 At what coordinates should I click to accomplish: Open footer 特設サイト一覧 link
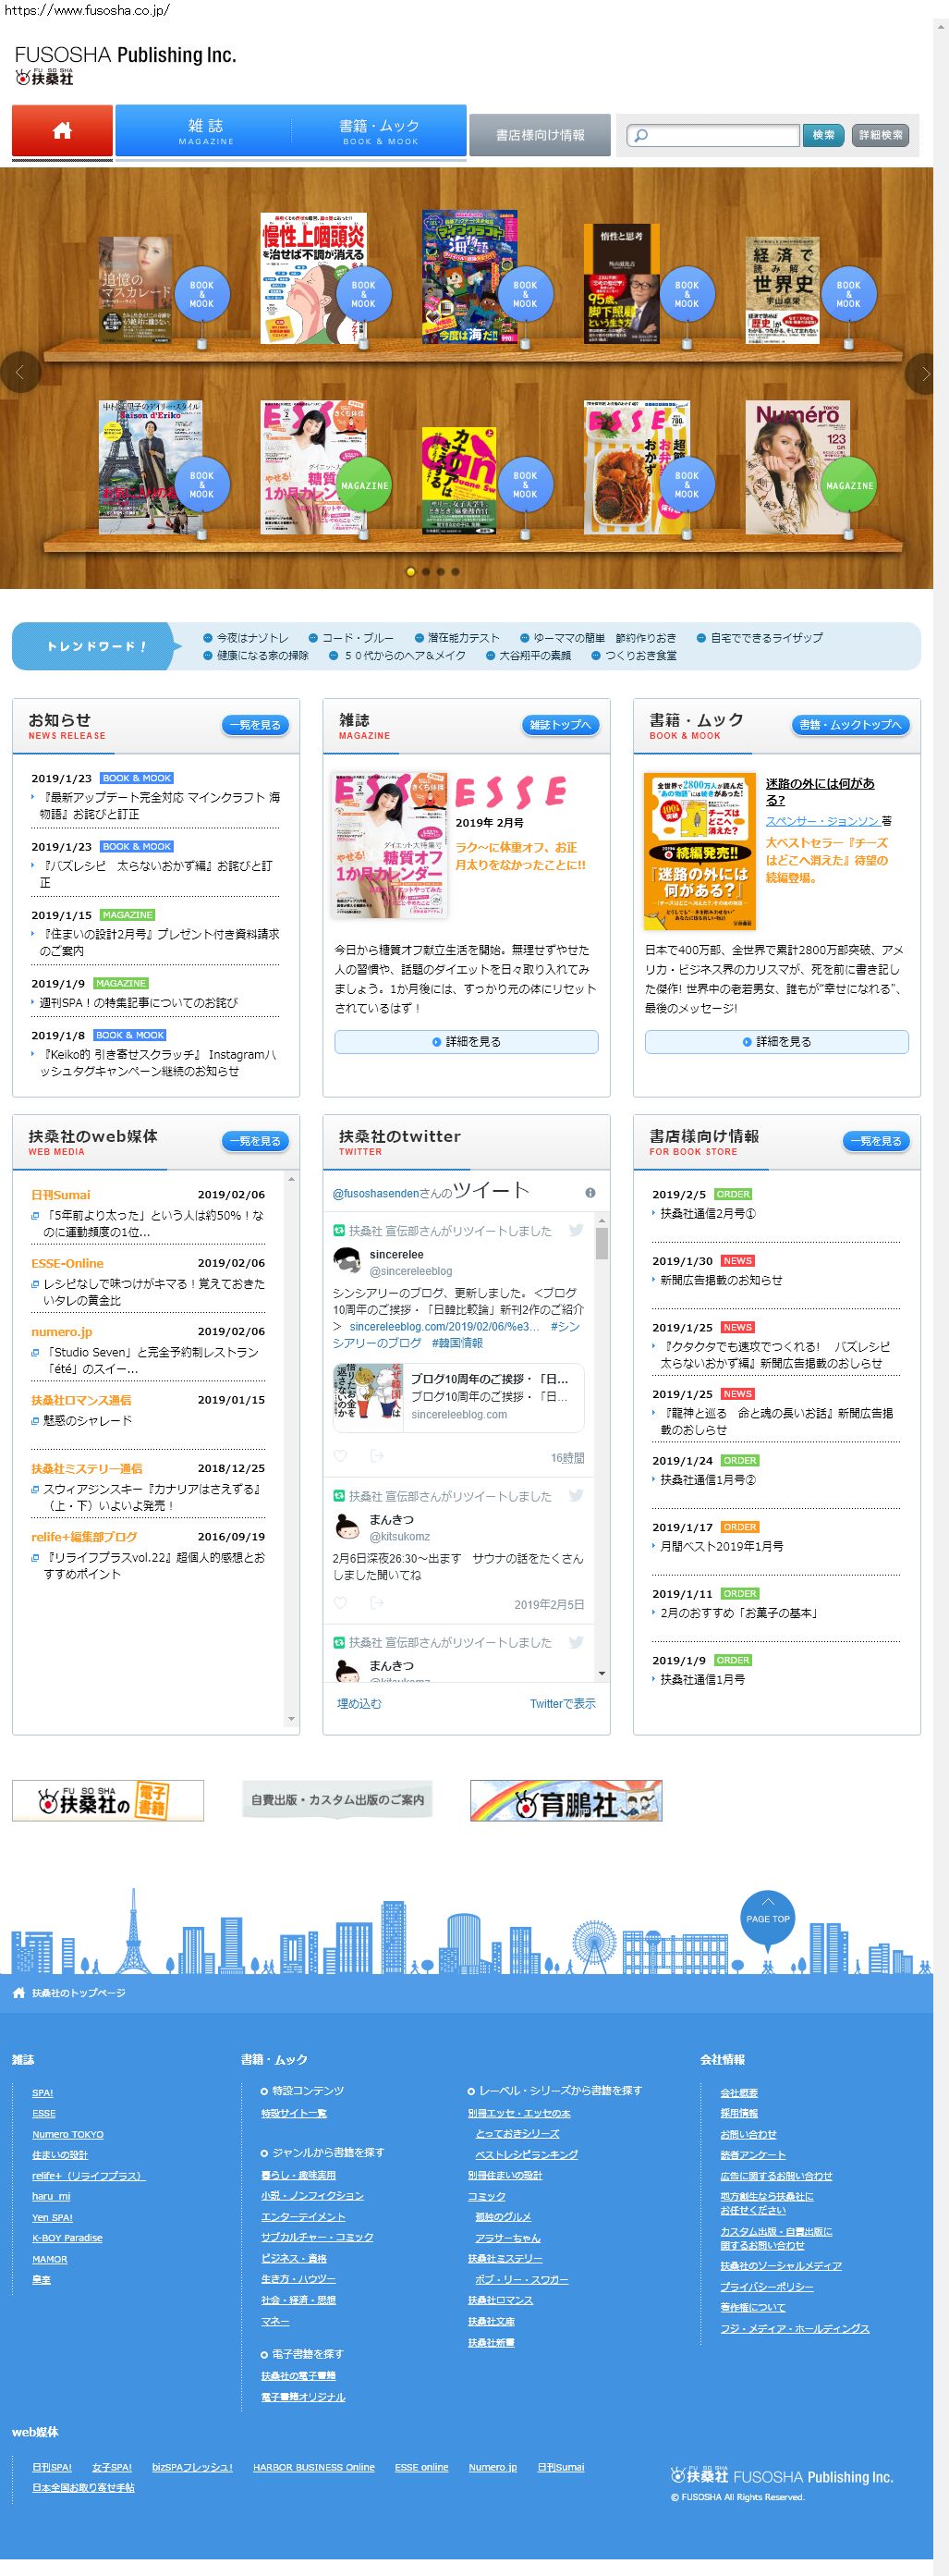coord(294,2113)
